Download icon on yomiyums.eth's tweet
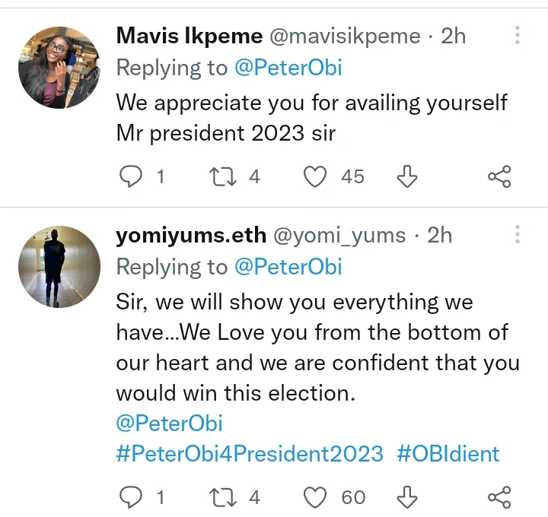This screenshot has height=517, width=548. pos(408,498)
